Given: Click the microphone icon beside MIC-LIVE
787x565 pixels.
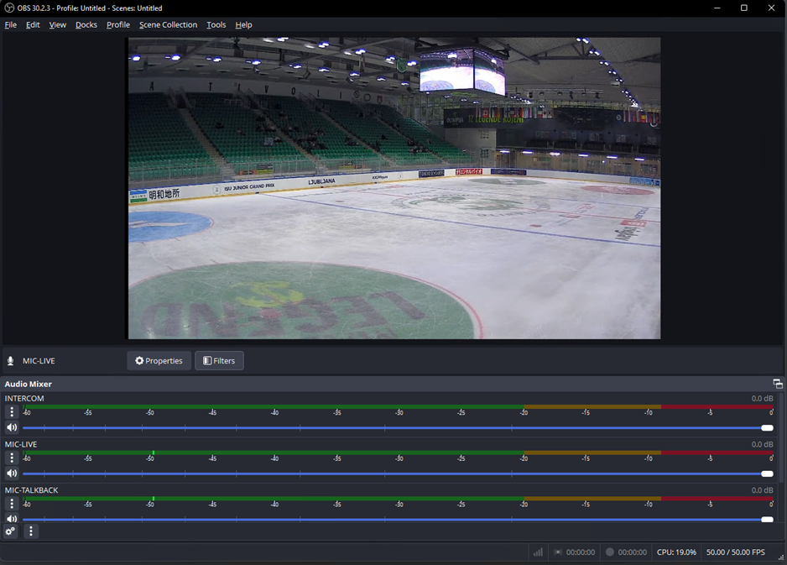Looking at the screenshot, I should coord(11,361).
